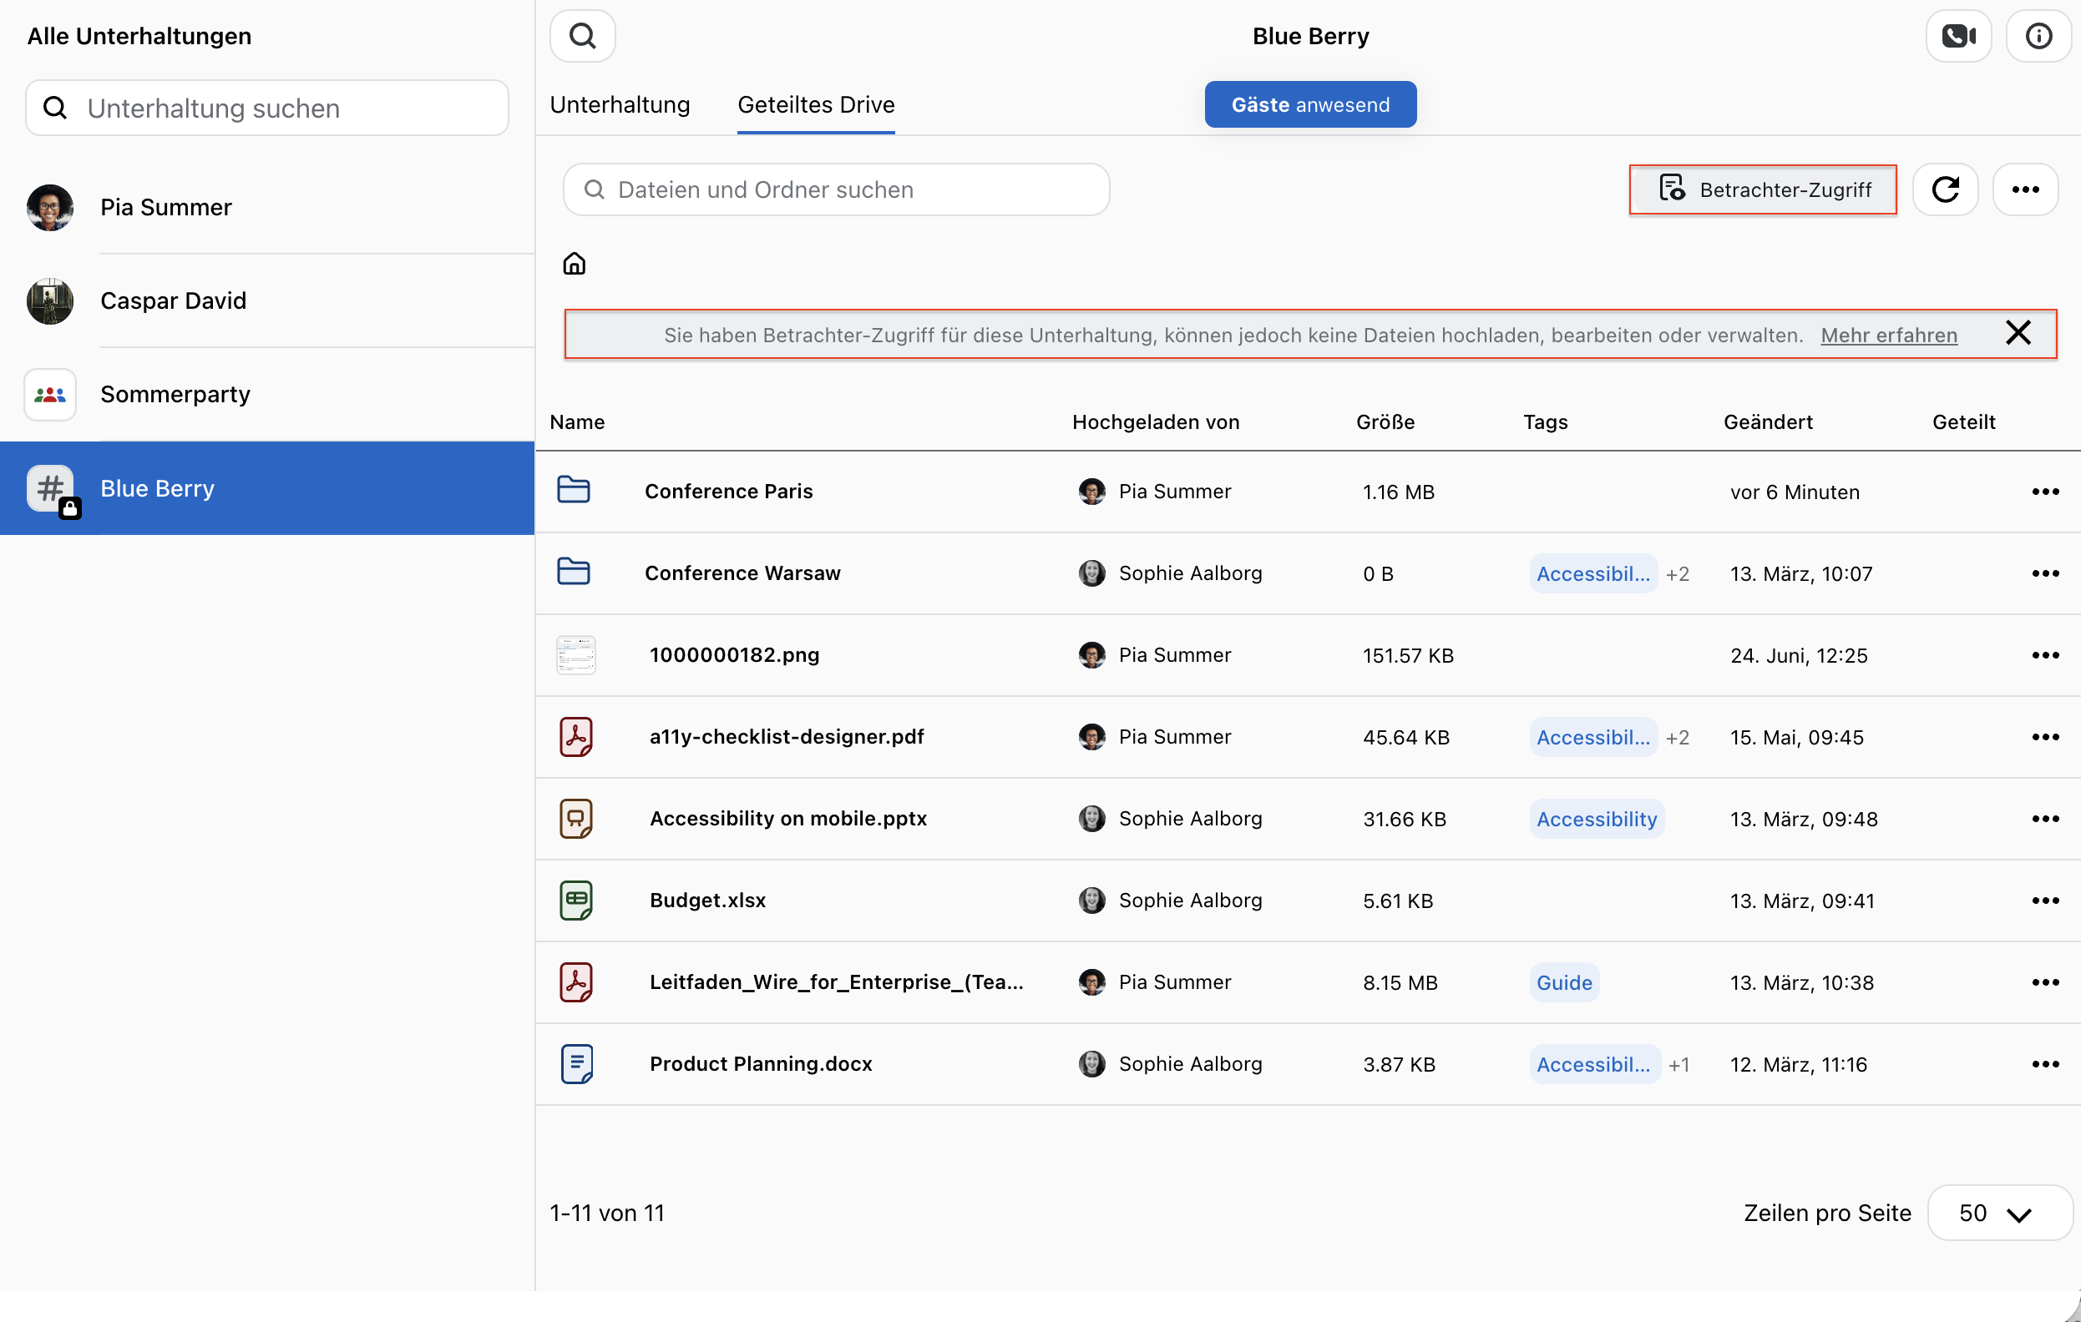Select the Geteiltes Drive tab
Screen dimensions: 2081x1322
(x=816, y=104)
